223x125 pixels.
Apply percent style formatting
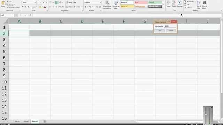tap(90, 7)
